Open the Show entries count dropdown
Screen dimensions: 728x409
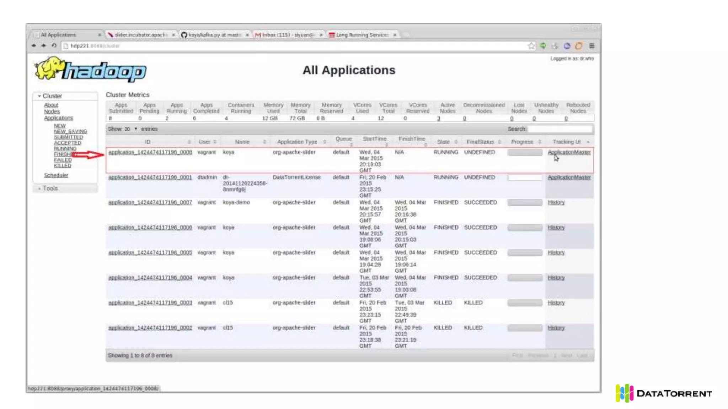tap(130, 129)
